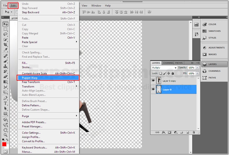
Task: Select the Clone Stamp tool
Action: click(x=5, y=66)
